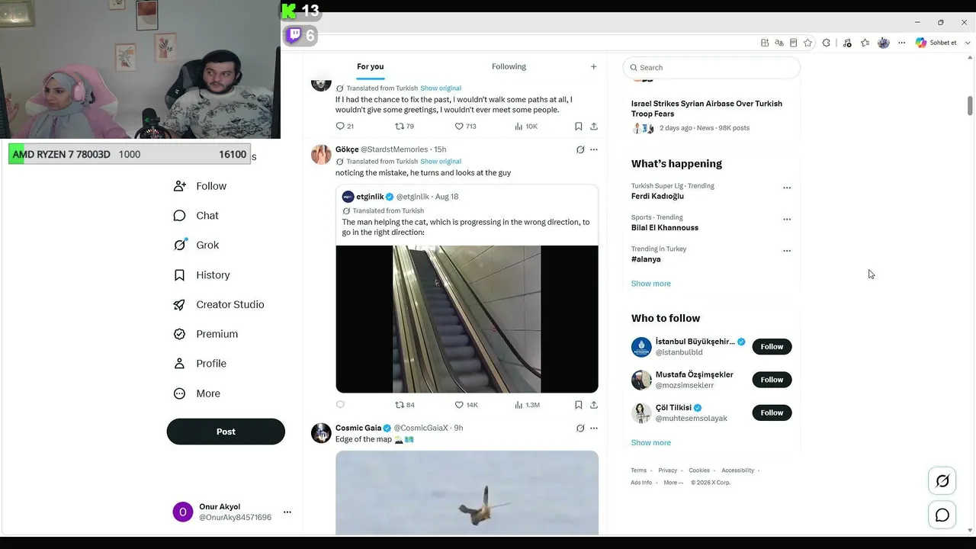
Task: Open the escalator video thumbnail
Action: [467, 319]
